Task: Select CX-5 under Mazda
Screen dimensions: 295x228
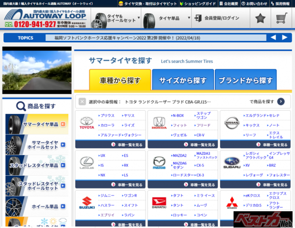Action: pos(199,165)
